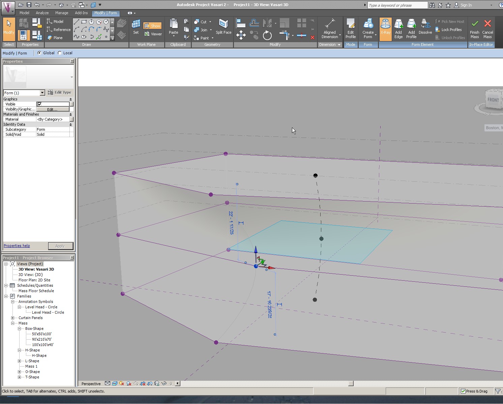Click the Edit Profile icon
503x404 pixels.
click(x=351, y=28)
